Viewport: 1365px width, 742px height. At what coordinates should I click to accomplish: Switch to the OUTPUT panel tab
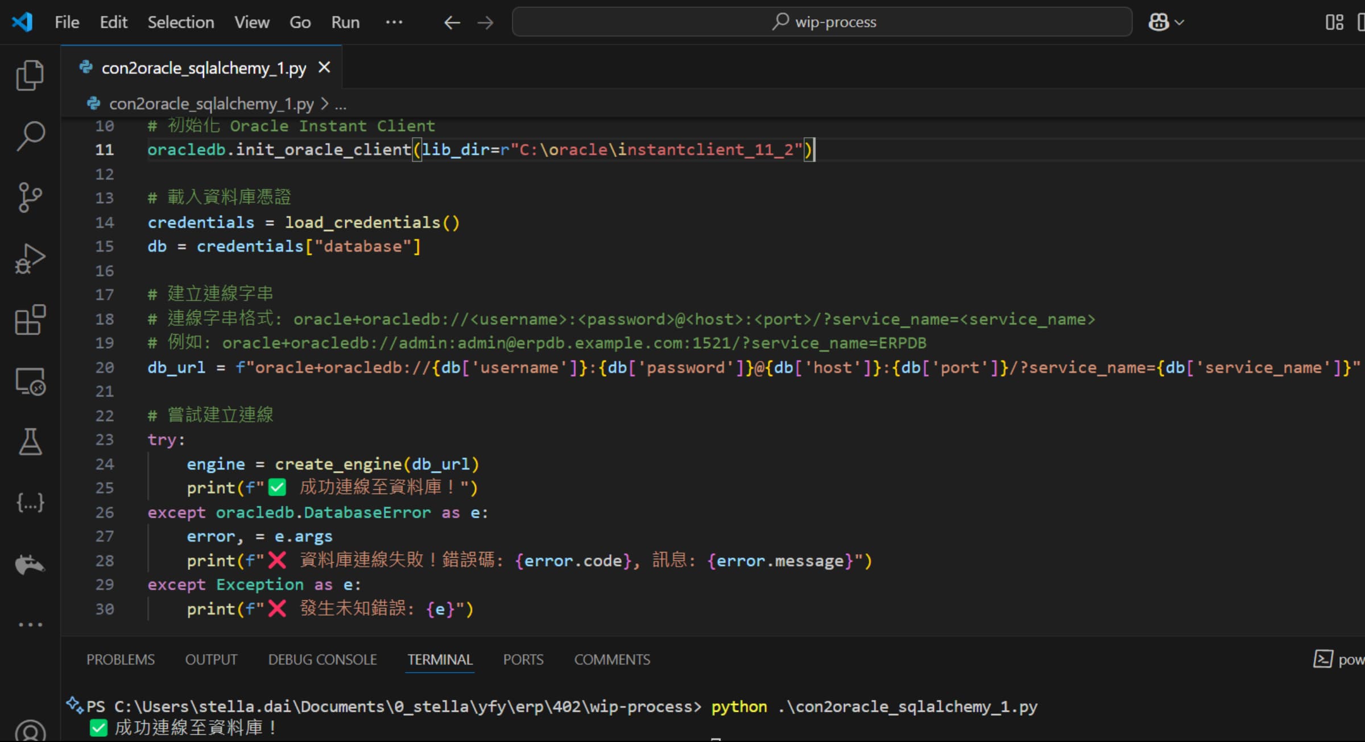[211, 659]
